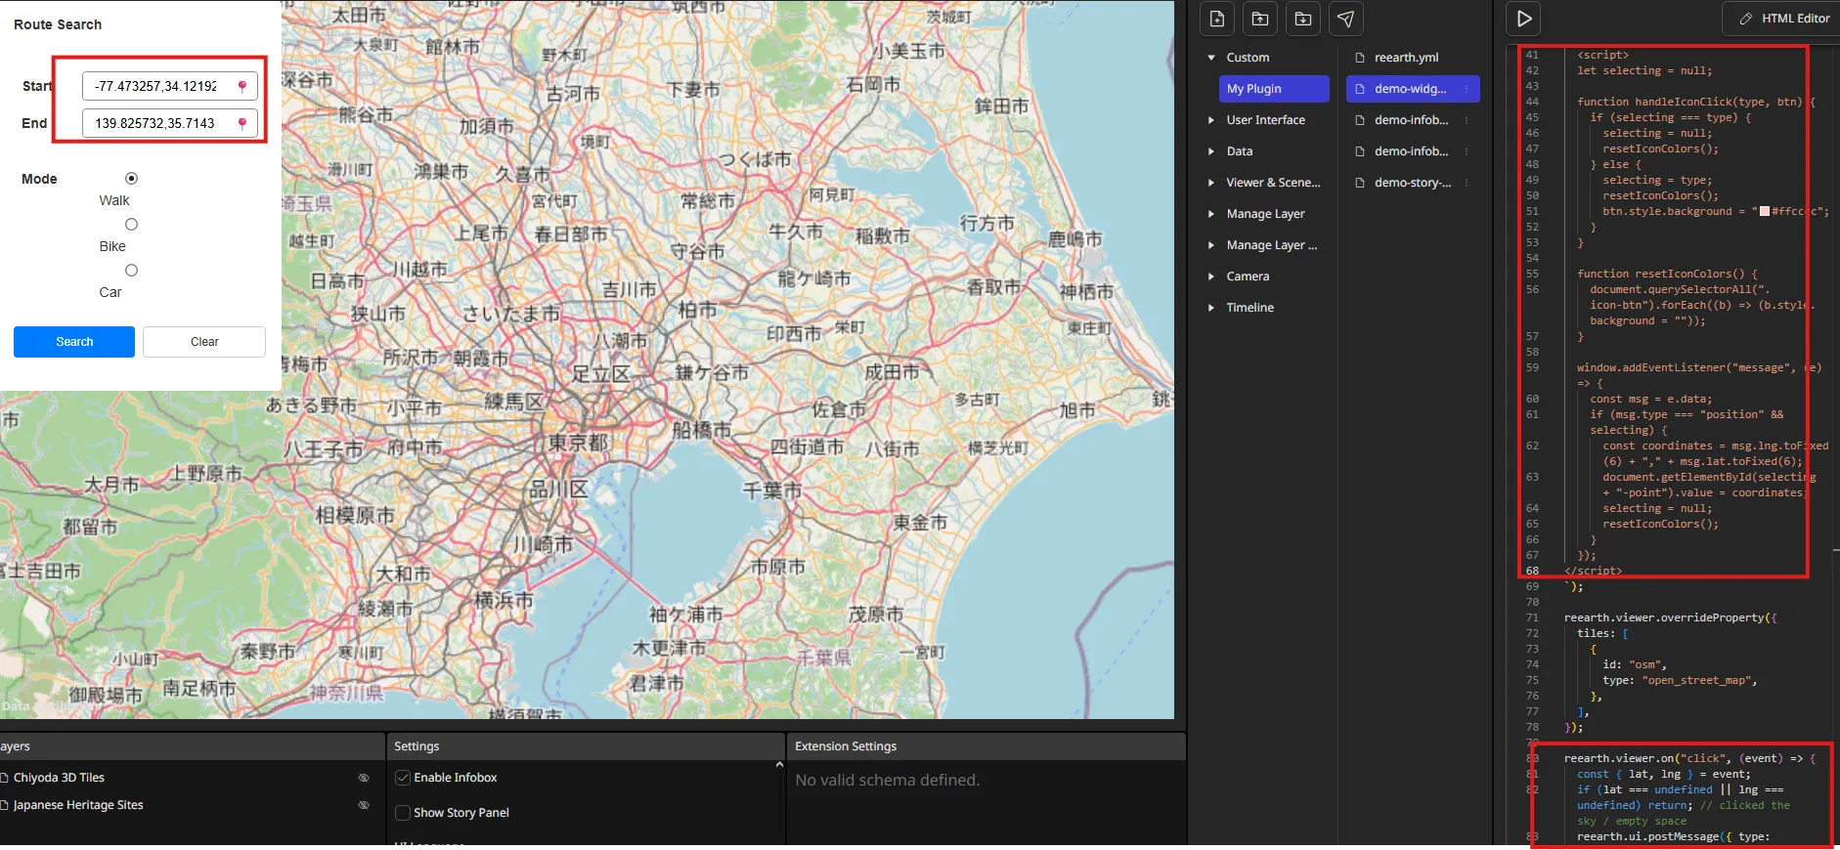Select the Japanese Heritage Sites layer

78,805
